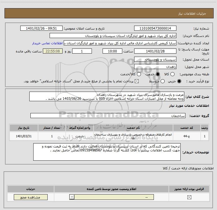Click the تعداد / مقدار column header
Image resolution: width=217 pixels, height=210 pixels.
(52, 128)
